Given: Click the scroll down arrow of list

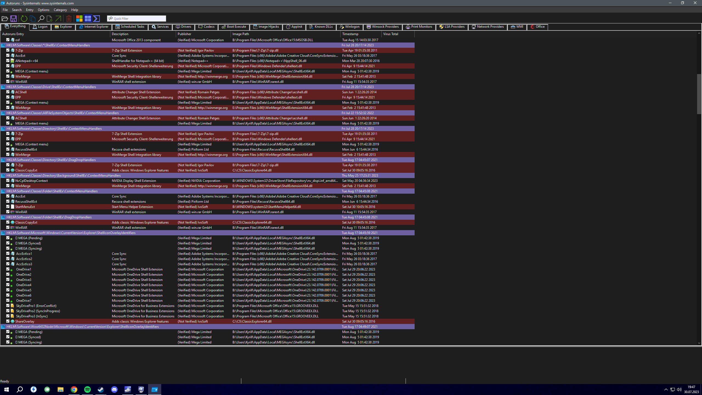Looking at the screenshot, I should 699,343.
